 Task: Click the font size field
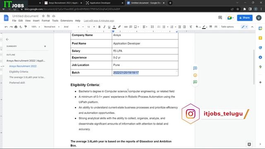click(x=88, y=26)
